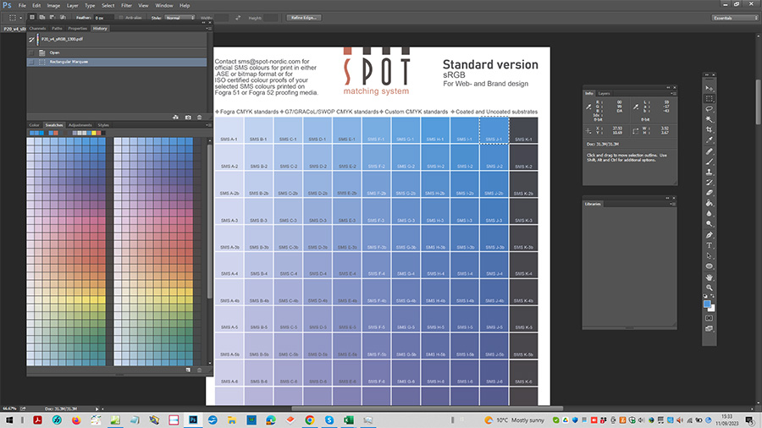Toggle history source box beside Rectangular Marquee
Viewport: 762px width, 428px height.
tap(31, 62)
